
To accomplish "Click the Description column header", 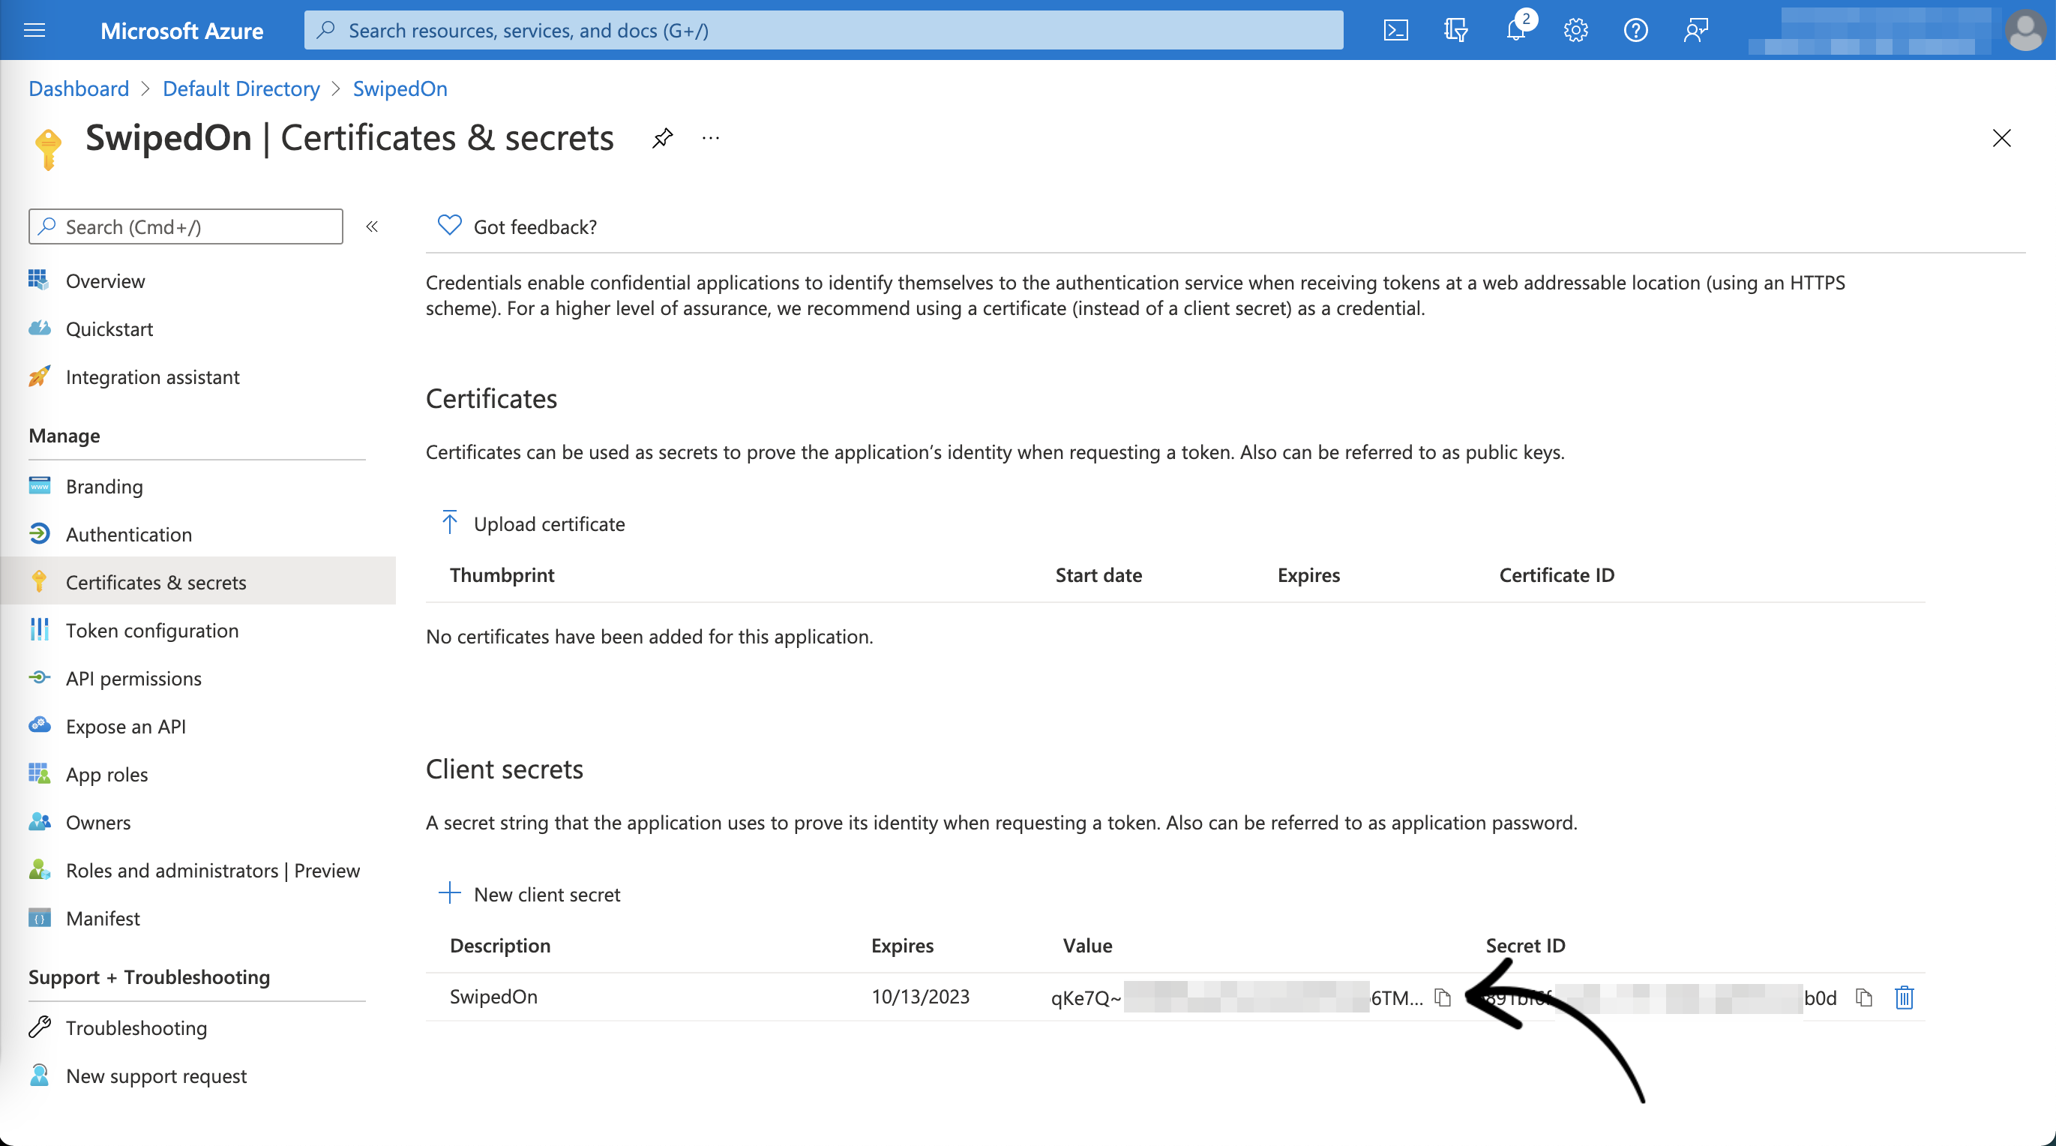I will (x=499, y=946).
